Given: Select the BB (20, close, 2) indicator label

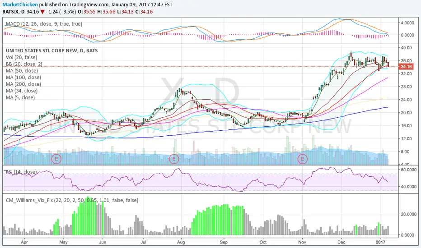Looking at the screenshot, I should pos(24,64).
